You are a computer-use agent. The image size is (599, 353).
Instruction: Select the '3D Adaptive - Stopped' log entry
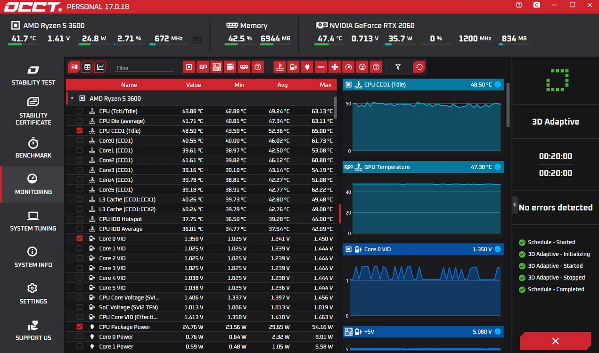point(552,278)
